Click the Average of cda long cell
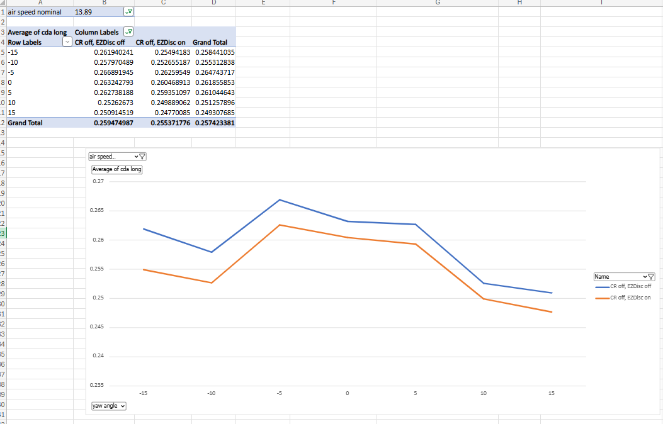 pos(37,32)
